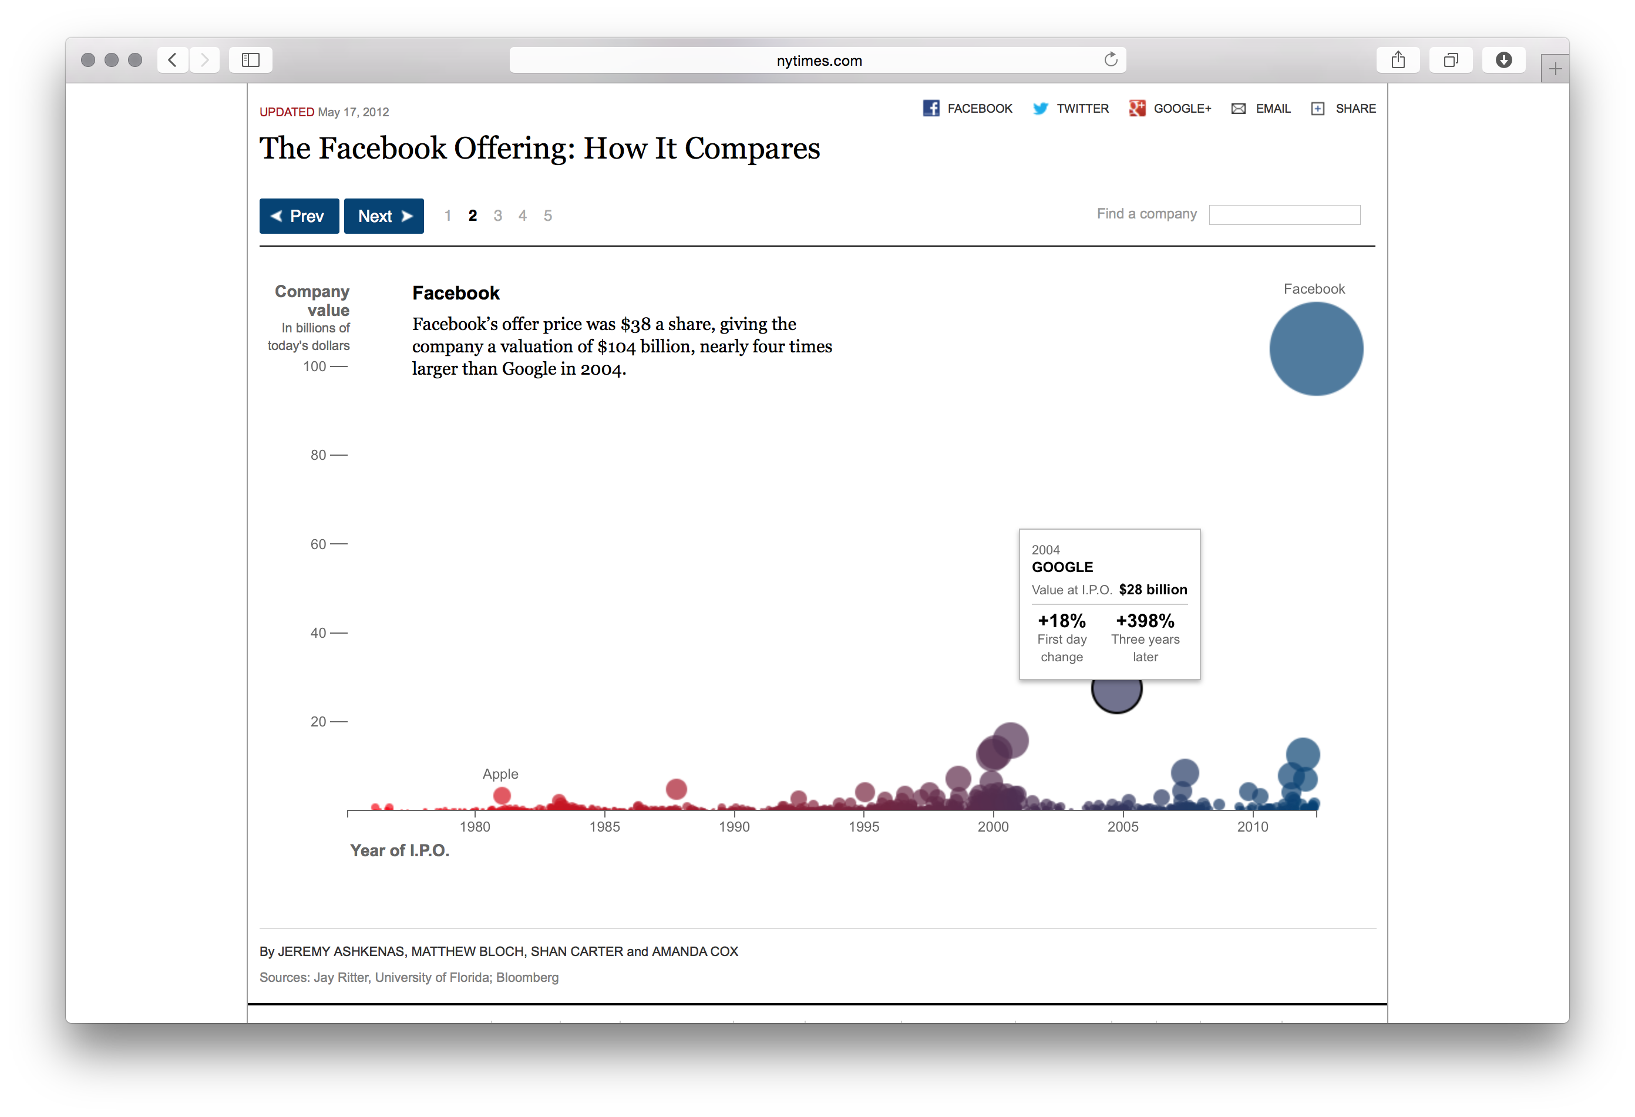Share the article on Facebook

click(x=967, y=108)
